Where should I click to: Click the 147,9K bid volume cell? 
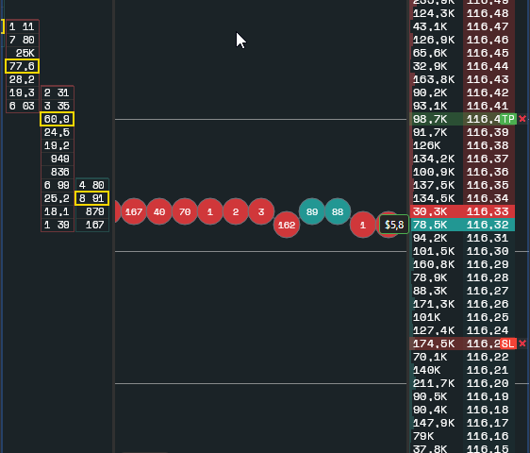pyautogui.click(x=434, y=423)
